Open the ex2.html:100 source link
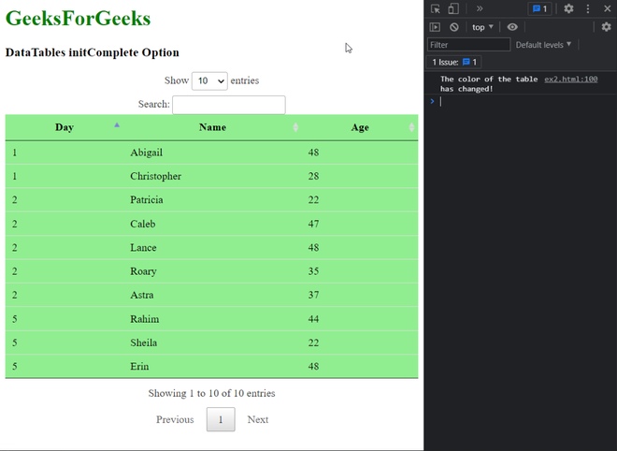Viewport: 617px width, 451px height. [x=570, y=80]
